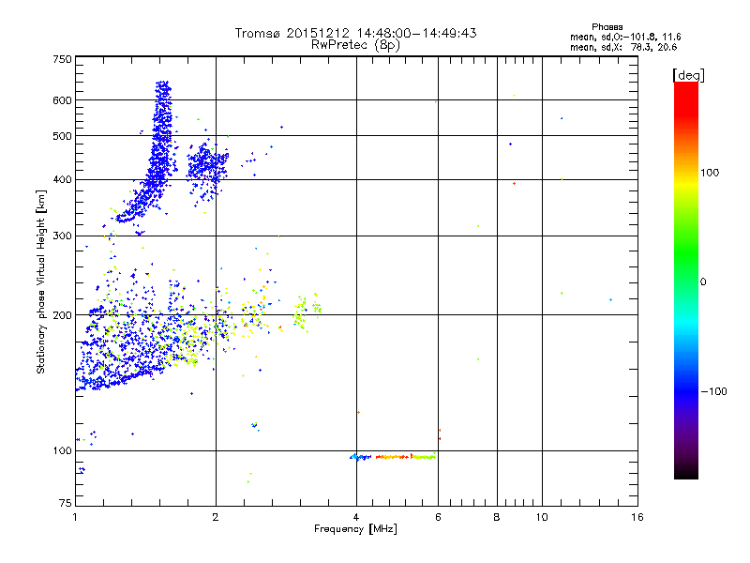
Task: Click x-axis tick label '10'
Action: pos(542,517)
